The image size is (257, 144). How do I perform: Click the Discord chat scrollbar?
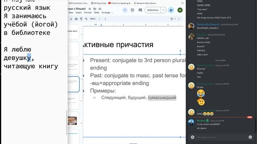click(256, 125)
